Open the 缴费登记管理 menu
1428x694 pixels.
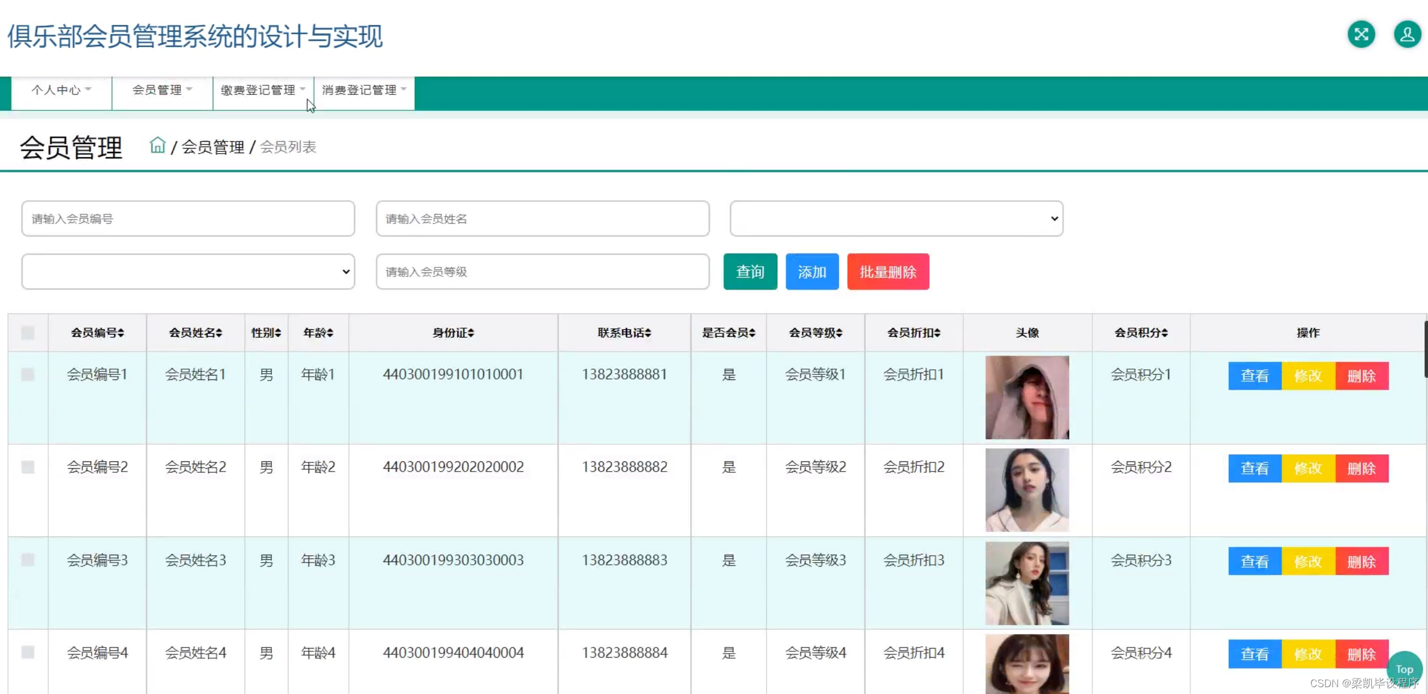[263, 90]
